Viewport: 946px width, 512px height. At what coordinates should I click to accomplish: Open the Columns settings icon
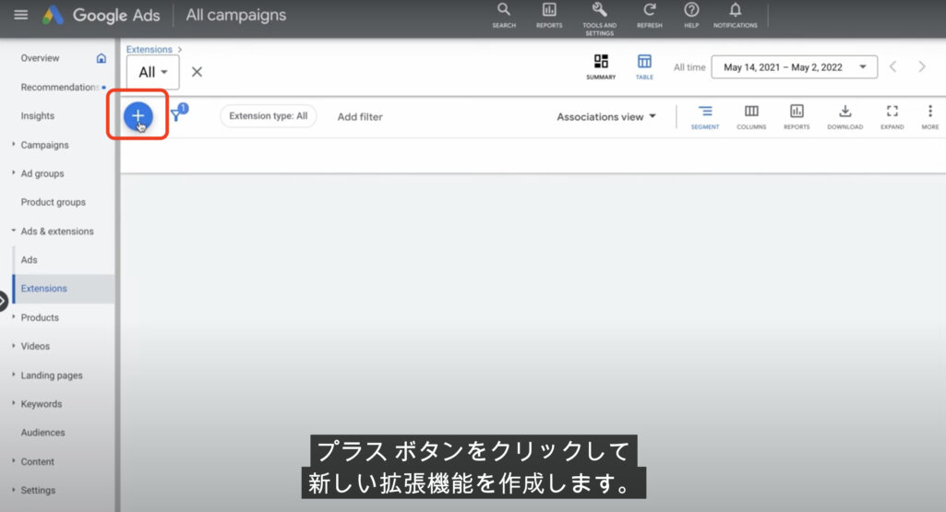pos(751,115)
